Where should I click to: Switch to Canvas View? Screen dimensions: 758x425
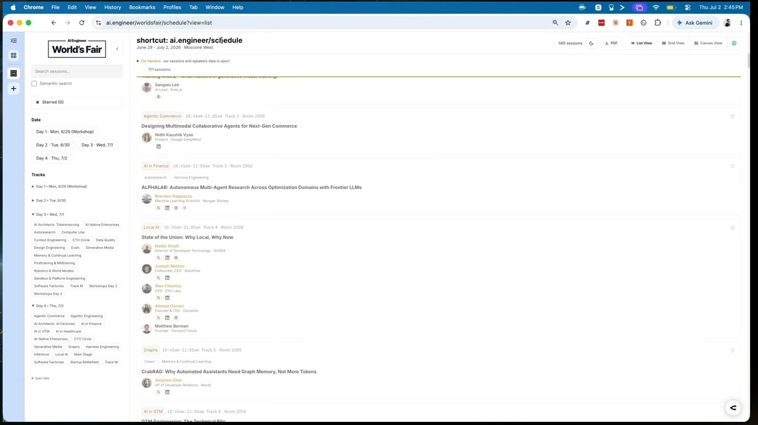pos(708,43)
